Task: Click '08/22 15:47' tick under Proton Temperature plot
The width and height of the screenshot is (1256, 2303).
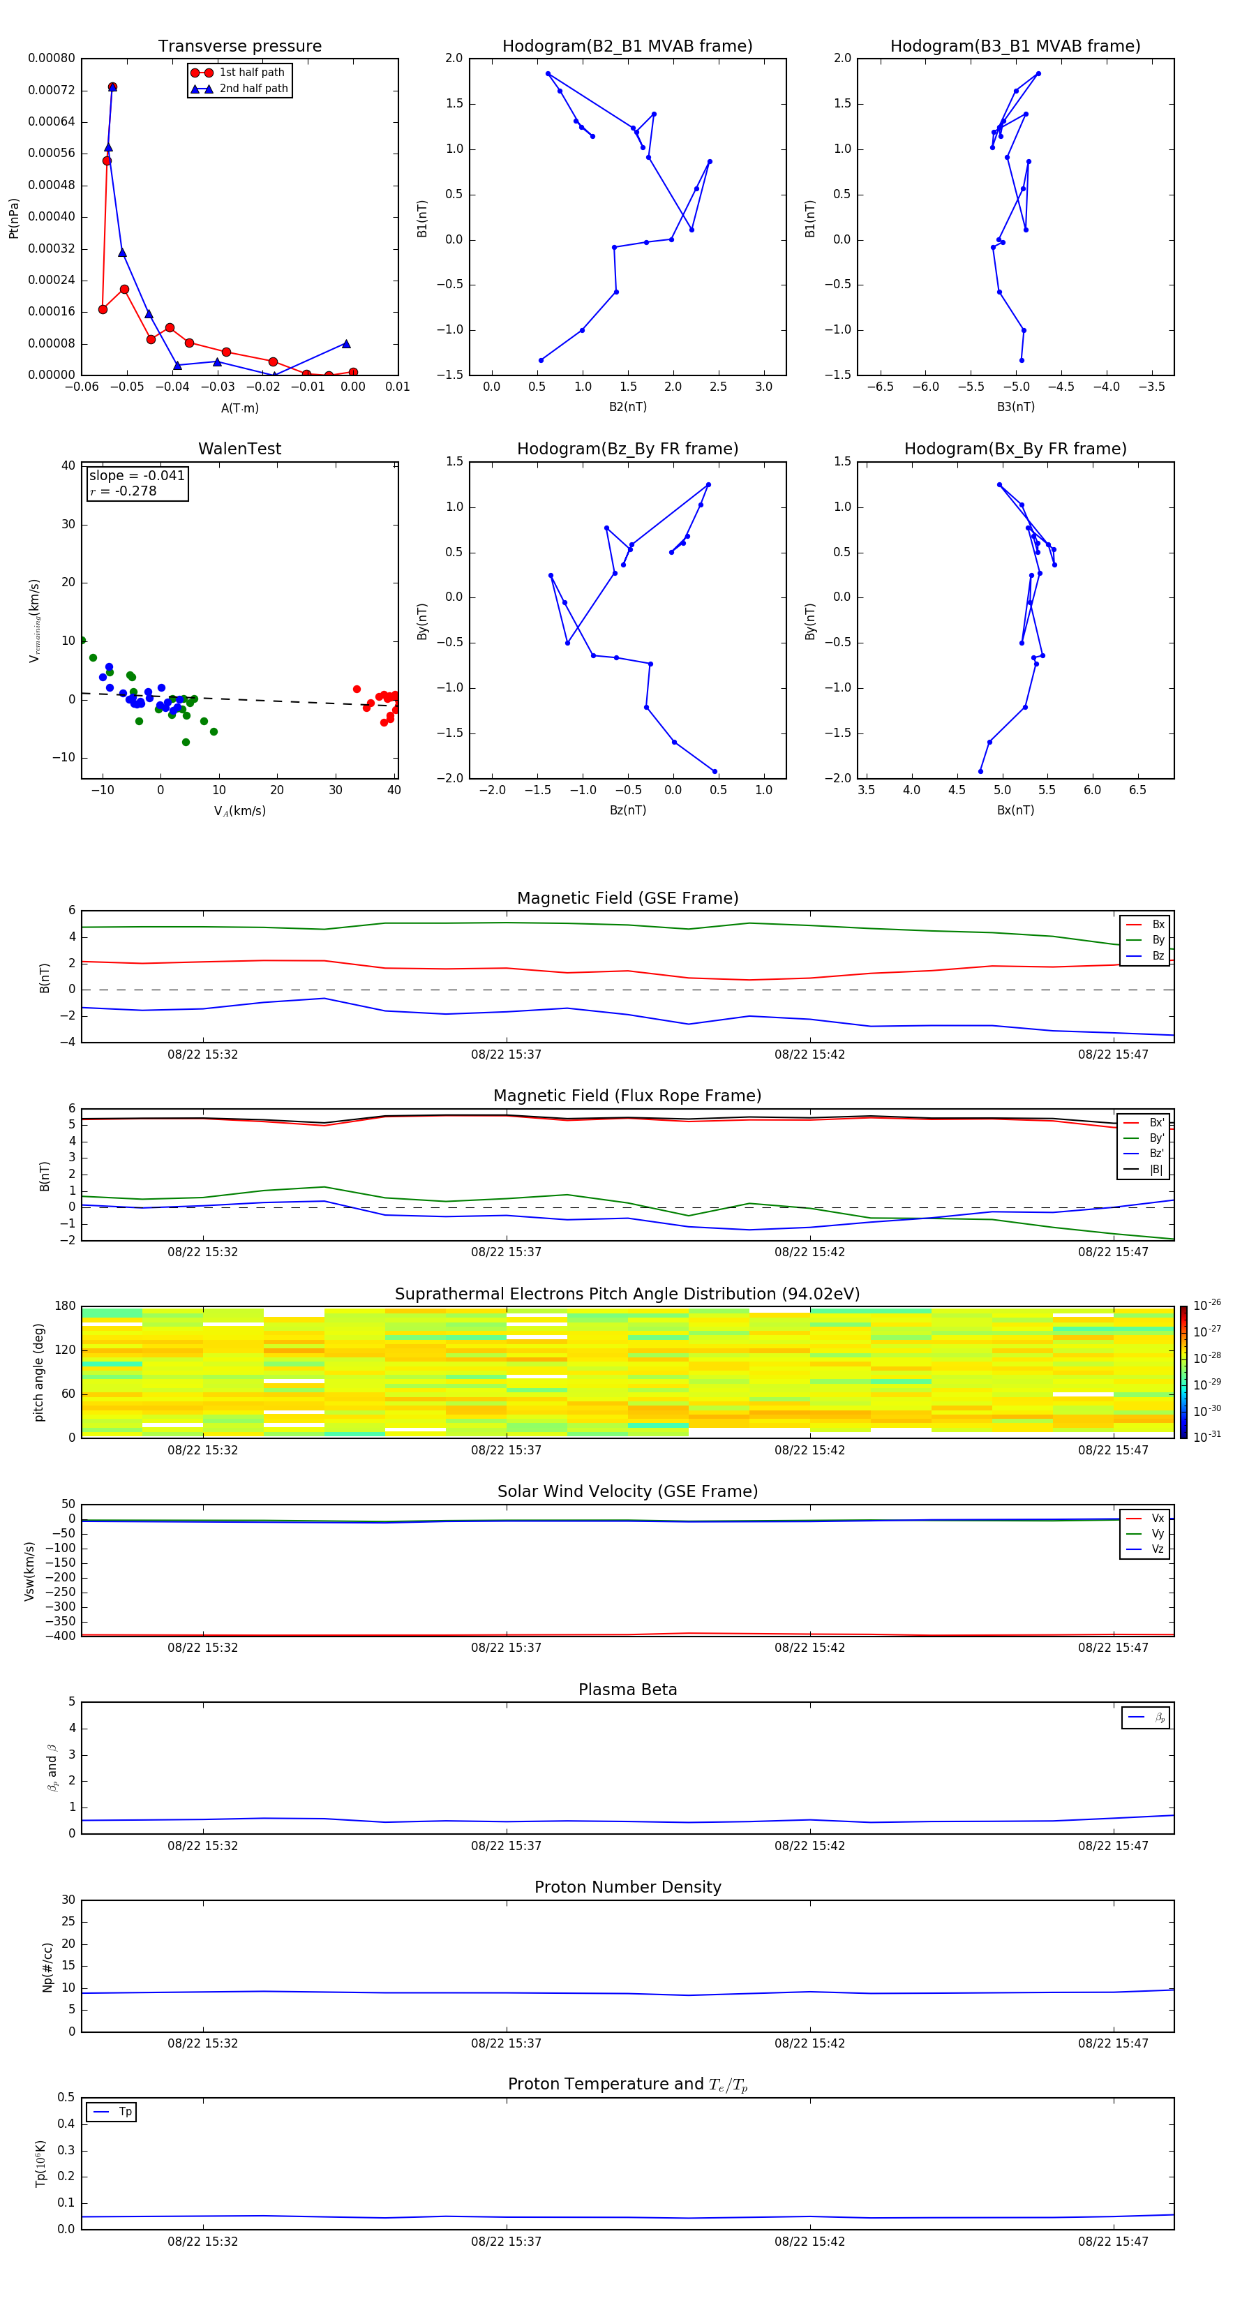Action: pyautogui.click(x=1113, y=2242)
